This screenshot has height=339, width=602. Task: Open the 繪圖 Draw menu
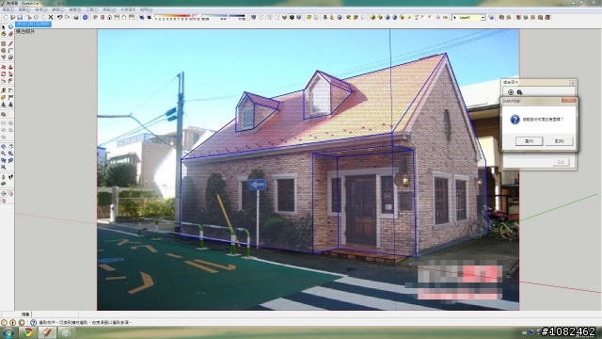(x=75, y=9)
